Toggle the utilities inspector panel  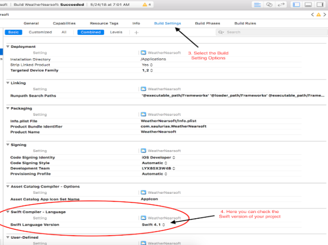320,5
